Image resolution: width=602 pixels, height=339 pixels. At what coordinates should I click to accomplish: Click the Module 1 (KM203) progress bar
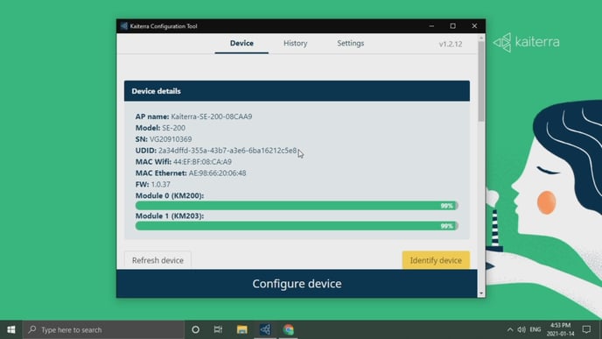coord(297,226)
